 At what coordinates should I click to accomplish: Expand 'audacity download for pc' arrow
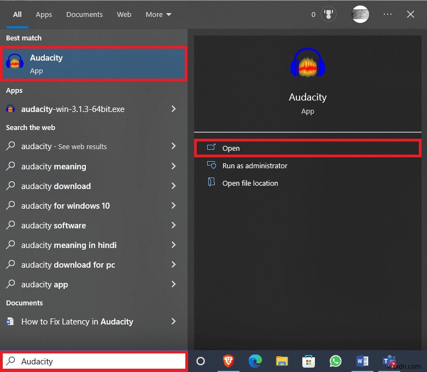point(173,264)
